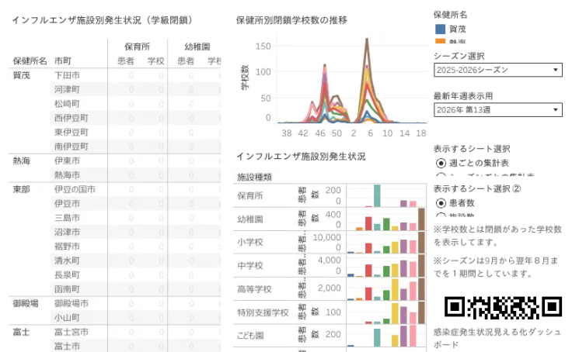Click the 高等学校 row label in the bar chart
Viewport: 572px width, 352px height.
coord(254,289)
